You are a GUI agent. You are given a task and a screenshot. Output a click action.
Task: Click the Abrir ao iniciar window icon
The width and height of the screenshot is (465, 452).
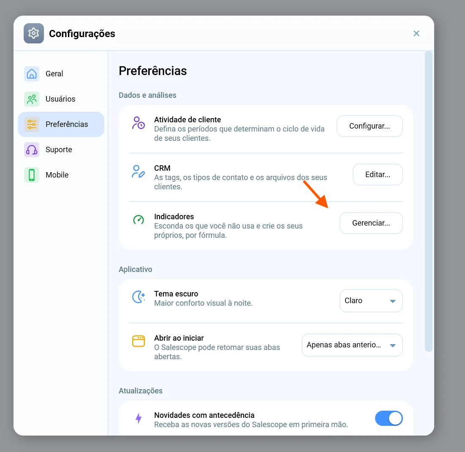(x=138, y=341)
